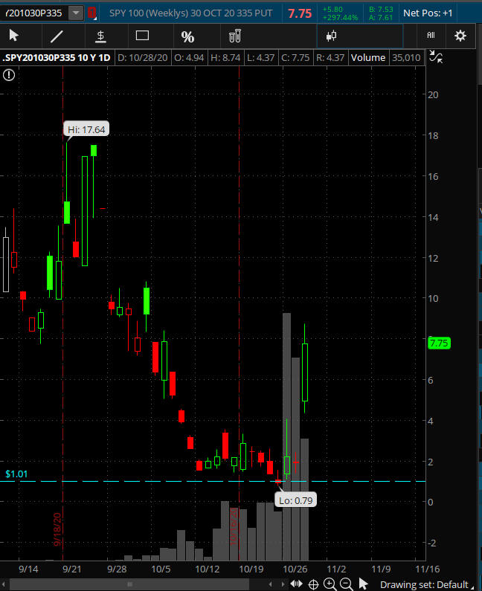Click the 11/2 date on time axis

[x=336, y=569]
